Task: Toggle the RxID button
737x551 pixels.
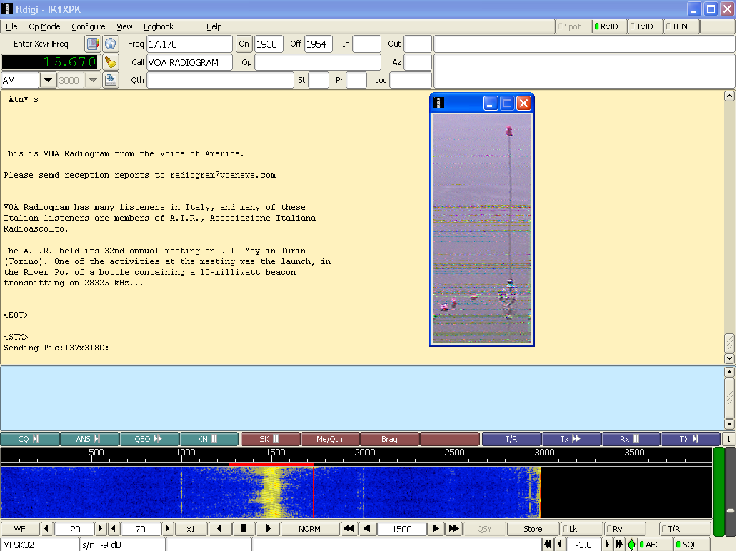Action: (608, 26)
